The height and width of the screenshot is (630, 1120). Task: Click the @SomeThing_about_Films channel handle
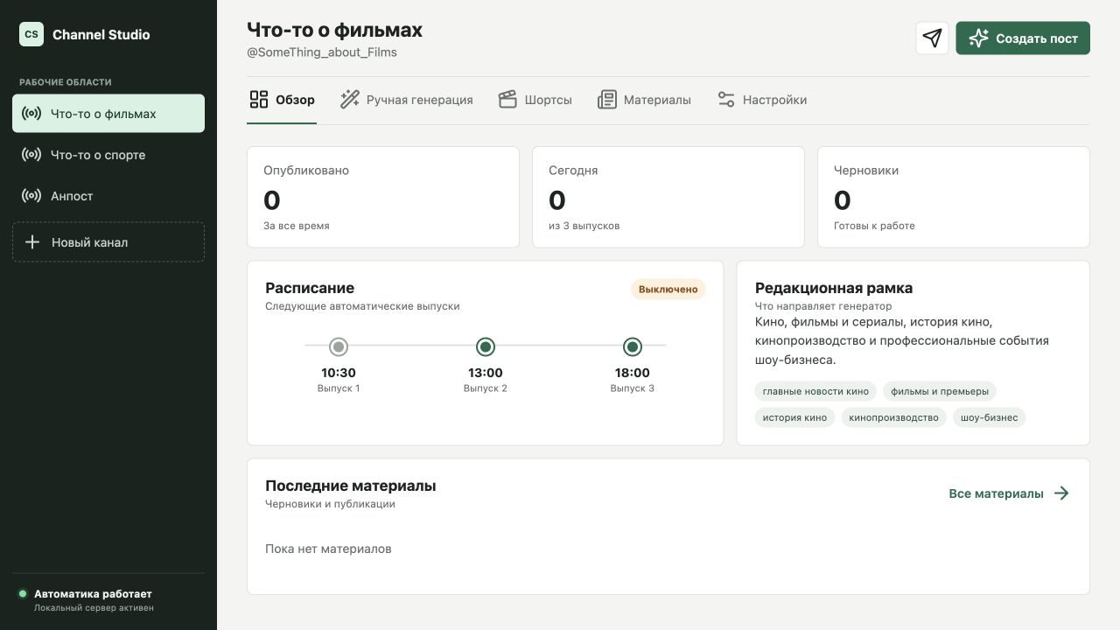(322, 52)
